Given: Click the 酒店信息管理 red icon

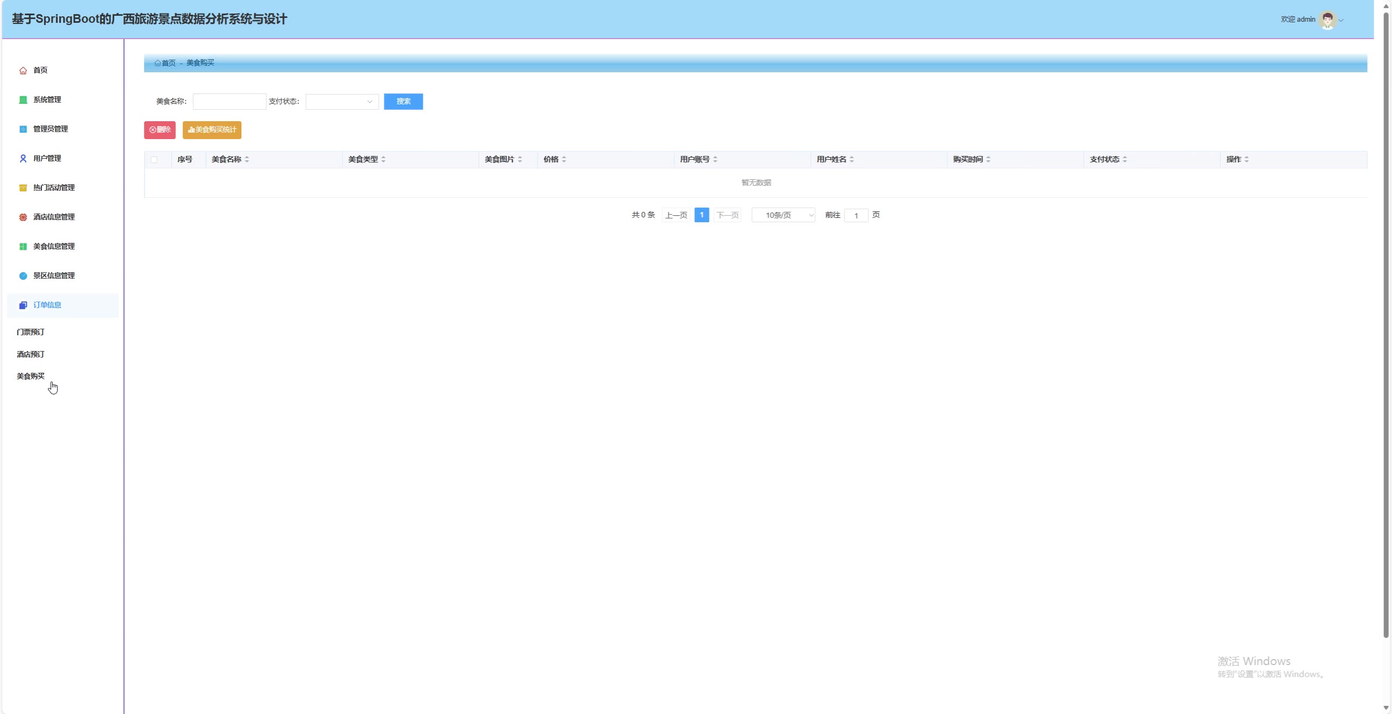Looking at the screenshot, I should pos(23,217).
